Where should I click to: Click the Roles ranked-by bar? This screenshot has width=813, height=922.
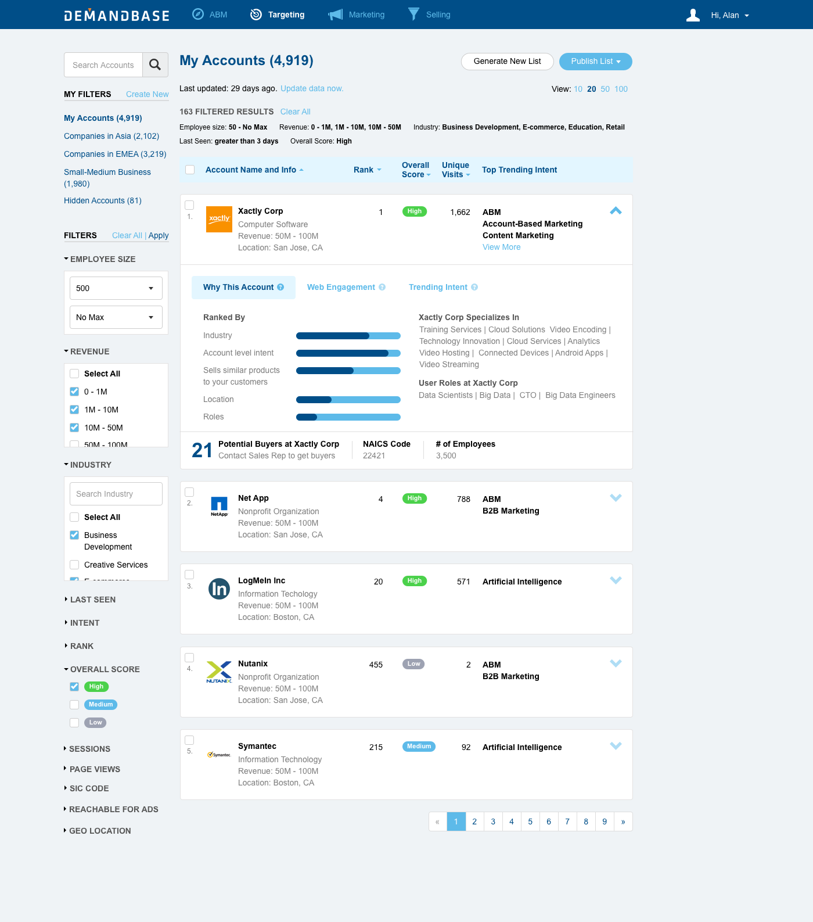[x=348, y=417]
